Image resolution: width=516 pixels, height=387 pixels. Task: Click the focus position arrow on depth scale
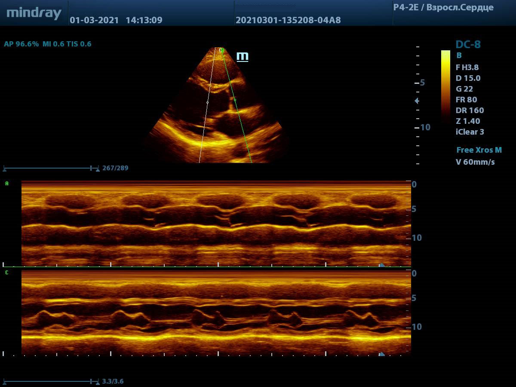416,101
